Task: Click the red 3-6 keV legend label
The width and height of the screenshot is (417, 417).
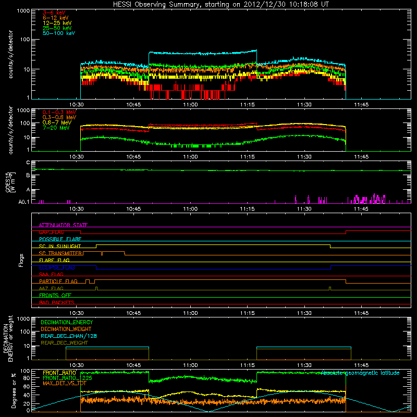Action: coord(54,13)
